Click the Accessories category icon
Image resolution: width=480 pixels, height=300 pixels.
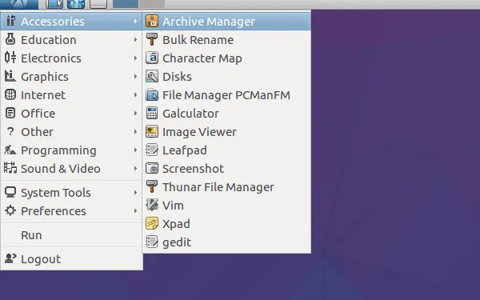coord(10,21)
